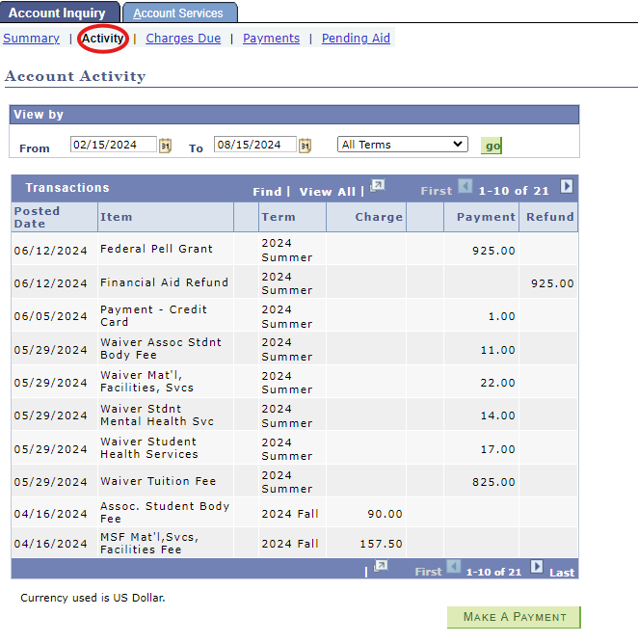Open the All Terms dropdown
638x643 pixels.
pos(402,145)
